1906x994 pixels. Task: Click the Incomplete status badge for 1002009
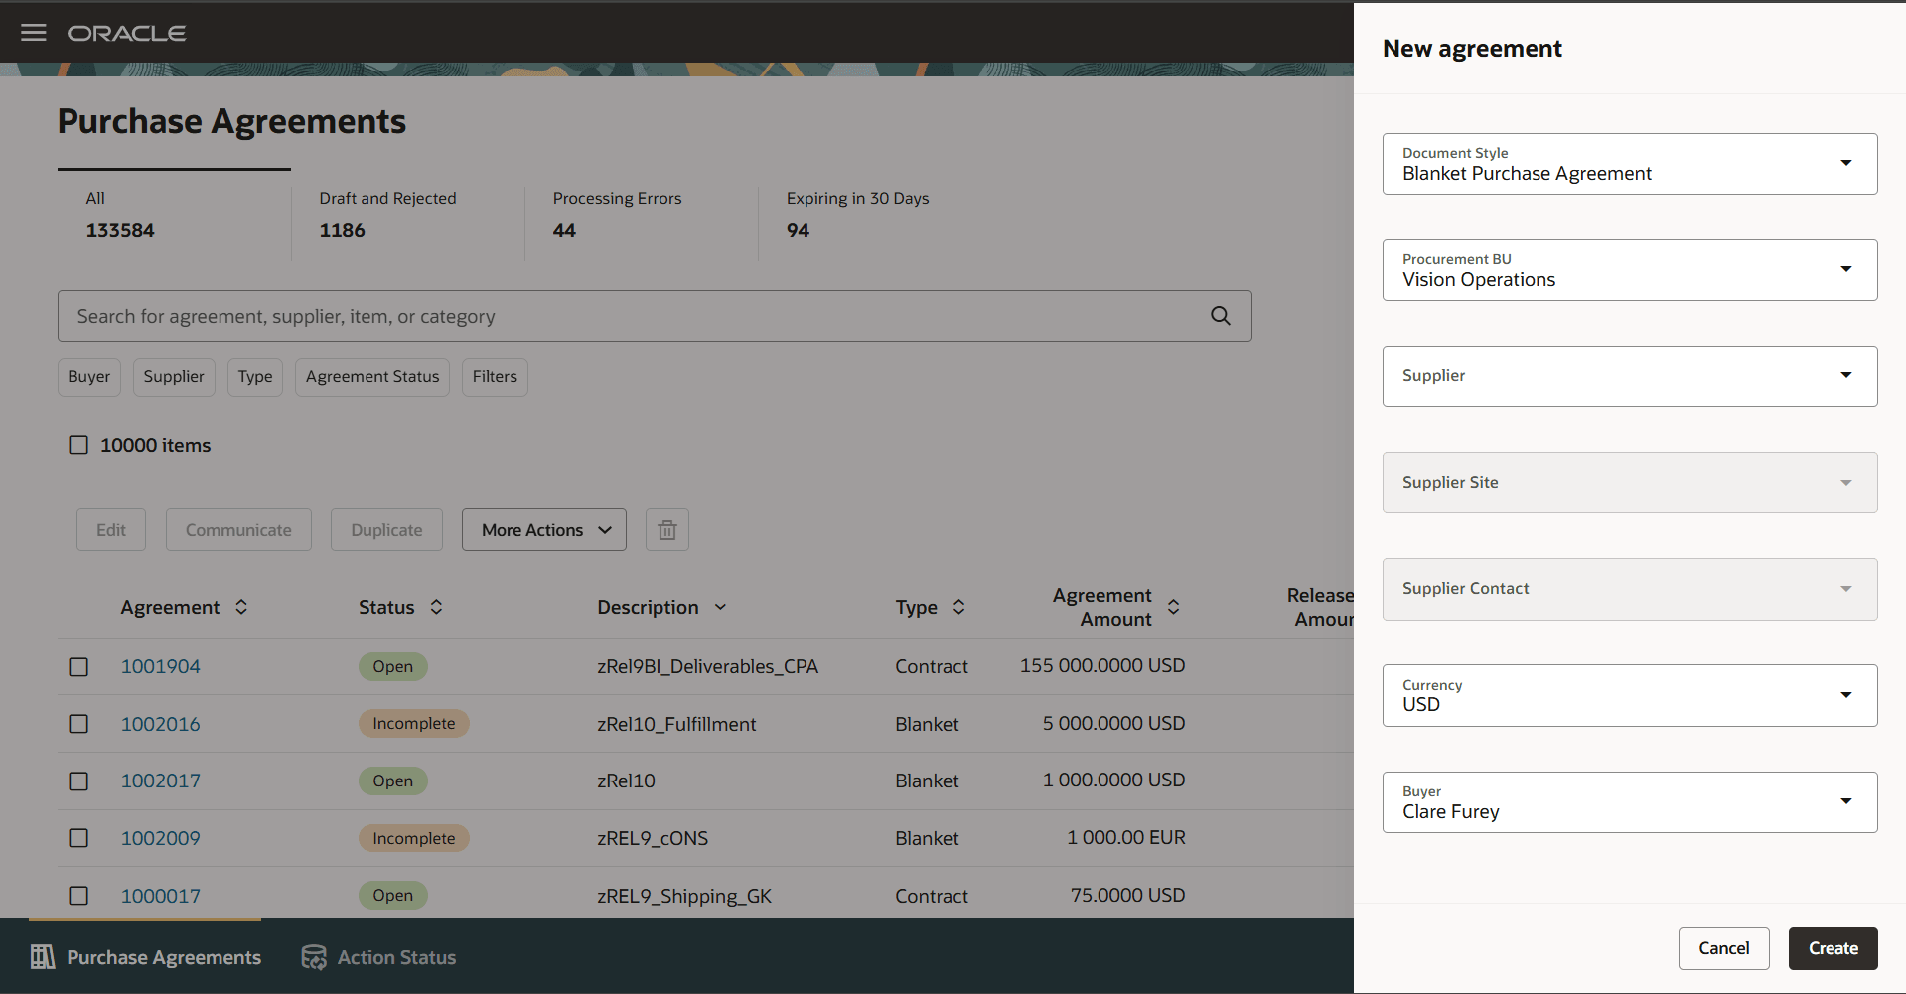414,838
